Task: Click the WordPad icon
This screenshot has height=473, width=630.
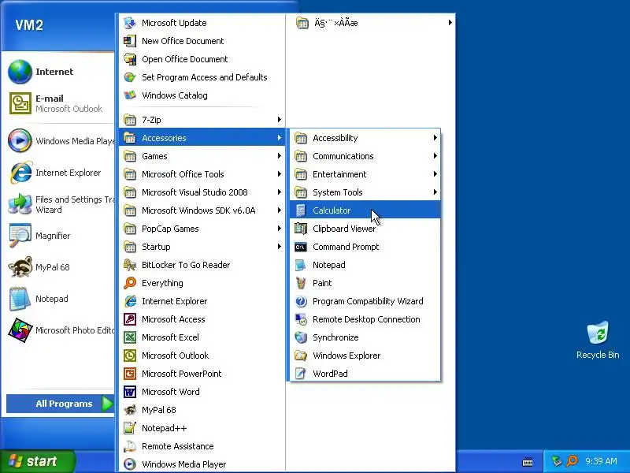Action: 301,373
